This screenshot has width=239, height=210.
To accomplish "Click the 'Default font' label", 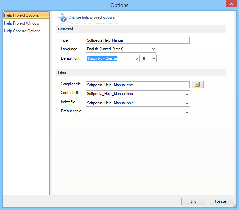I will (70, 58).
